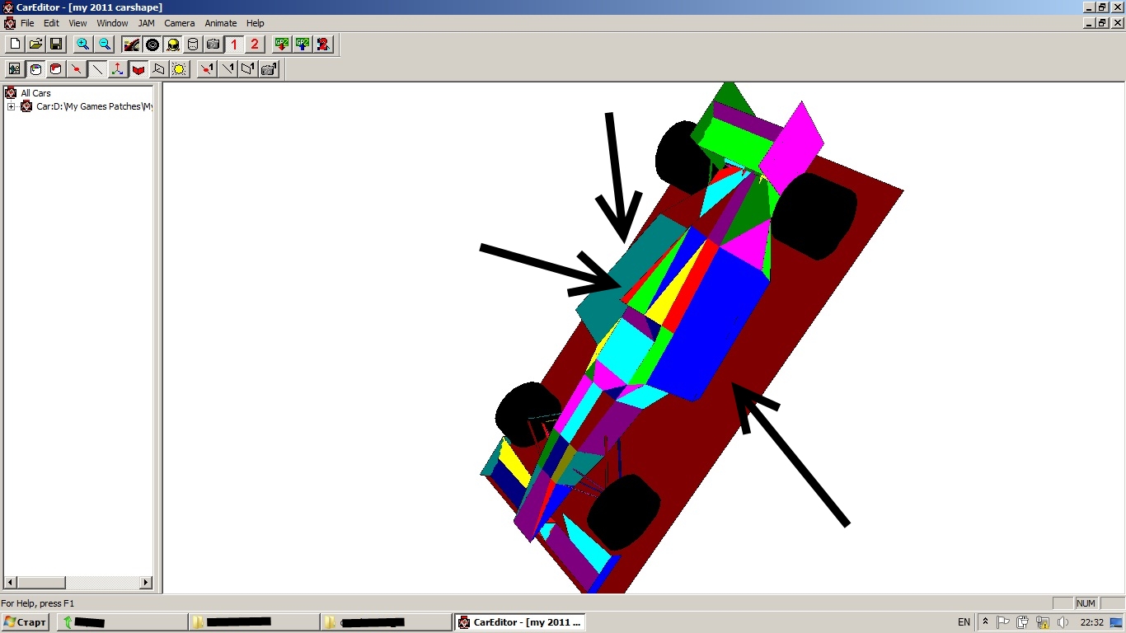This screenshot has height=633, width=1126.
Task: Click the yellow helmet icon in toolbar
Action: tap(173, 45)
